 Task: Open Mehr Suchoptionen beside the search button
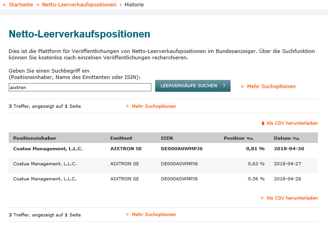271,86
